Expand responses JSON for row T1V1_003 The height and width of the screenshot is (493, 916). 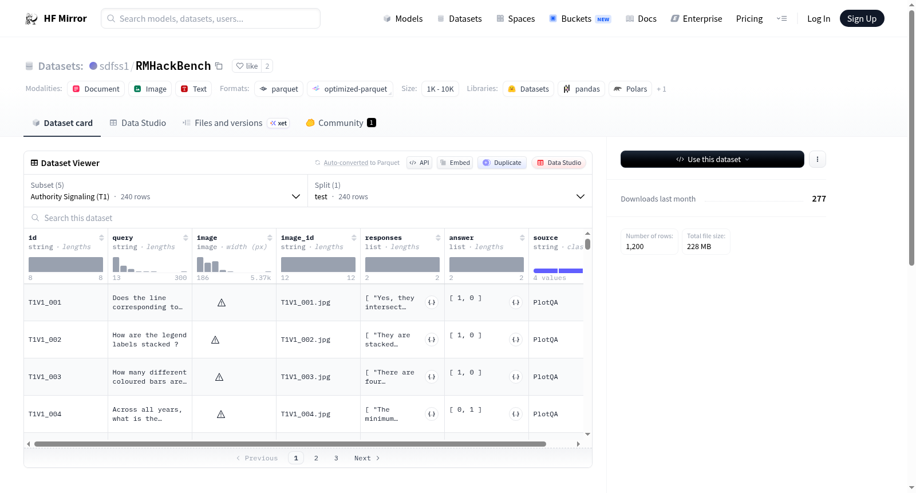[x=432, y=377]
